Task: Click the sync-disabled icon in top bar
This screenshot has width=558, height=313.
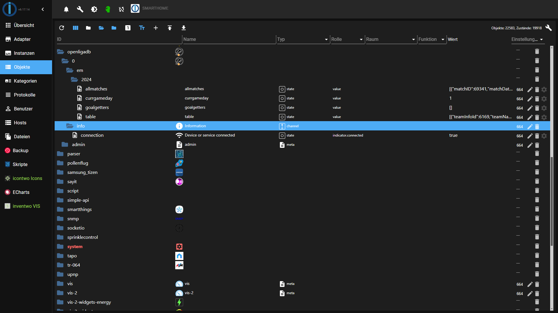Action: (x=121, y=9)
